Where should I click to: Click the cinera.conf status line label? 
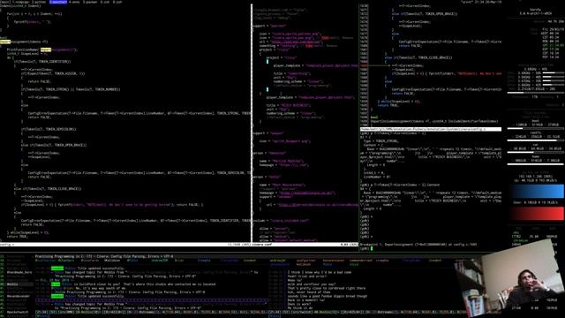click(x=261, y=245)
